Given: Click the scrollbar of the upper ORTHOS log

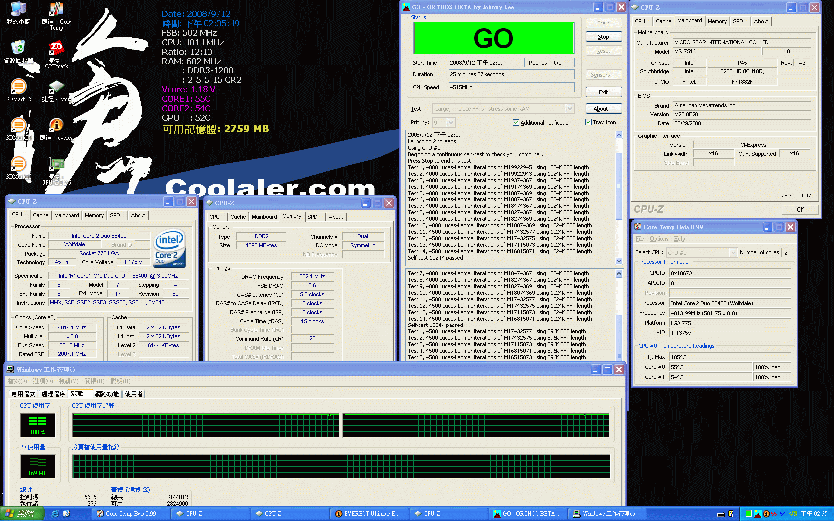Looking at the screenshot, I should click(x=619, y=186).
